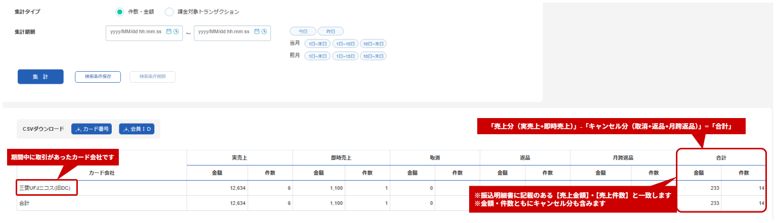Open clock time picker in start date field
Image resolution: width=776 pixels, height=223 pixels.
pos(176,31)
